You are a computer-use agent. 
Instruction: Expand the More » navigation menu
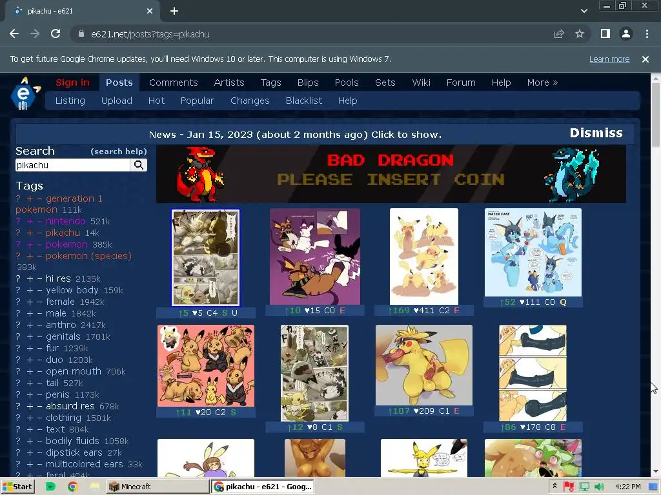[542, 82]
